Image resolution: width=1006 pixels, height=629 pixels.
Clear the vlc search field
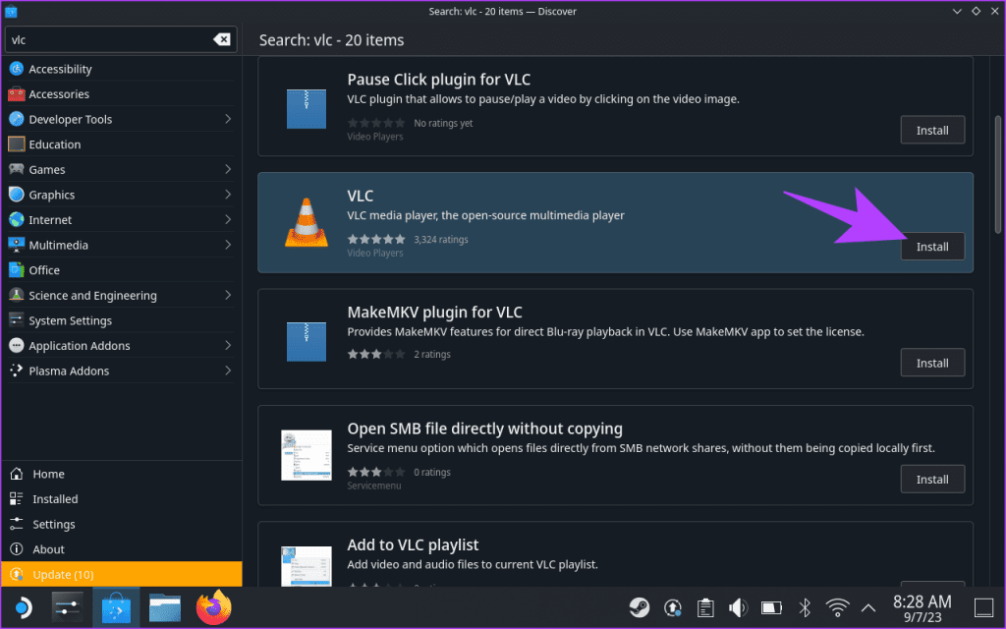click(x=223, y=39)
